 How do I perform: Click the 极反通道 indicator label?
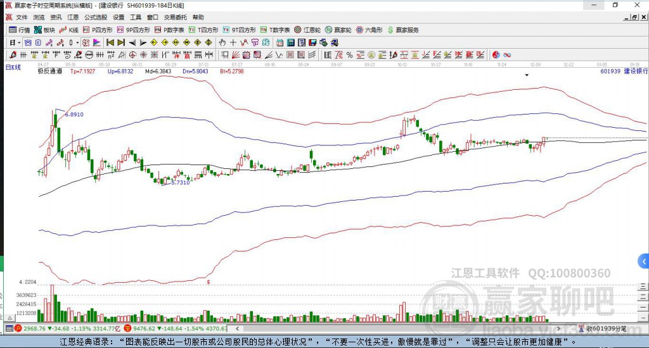(50, 71)
